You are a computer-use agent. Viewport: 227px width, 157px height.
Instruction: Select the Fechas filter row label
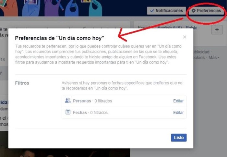80,113
